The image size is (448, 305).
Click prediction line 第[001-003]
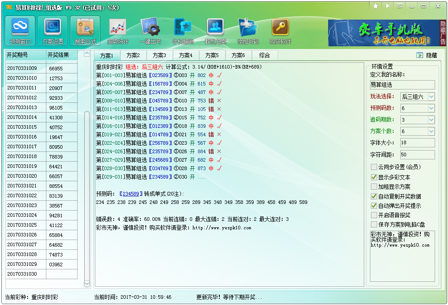(159, 75)
